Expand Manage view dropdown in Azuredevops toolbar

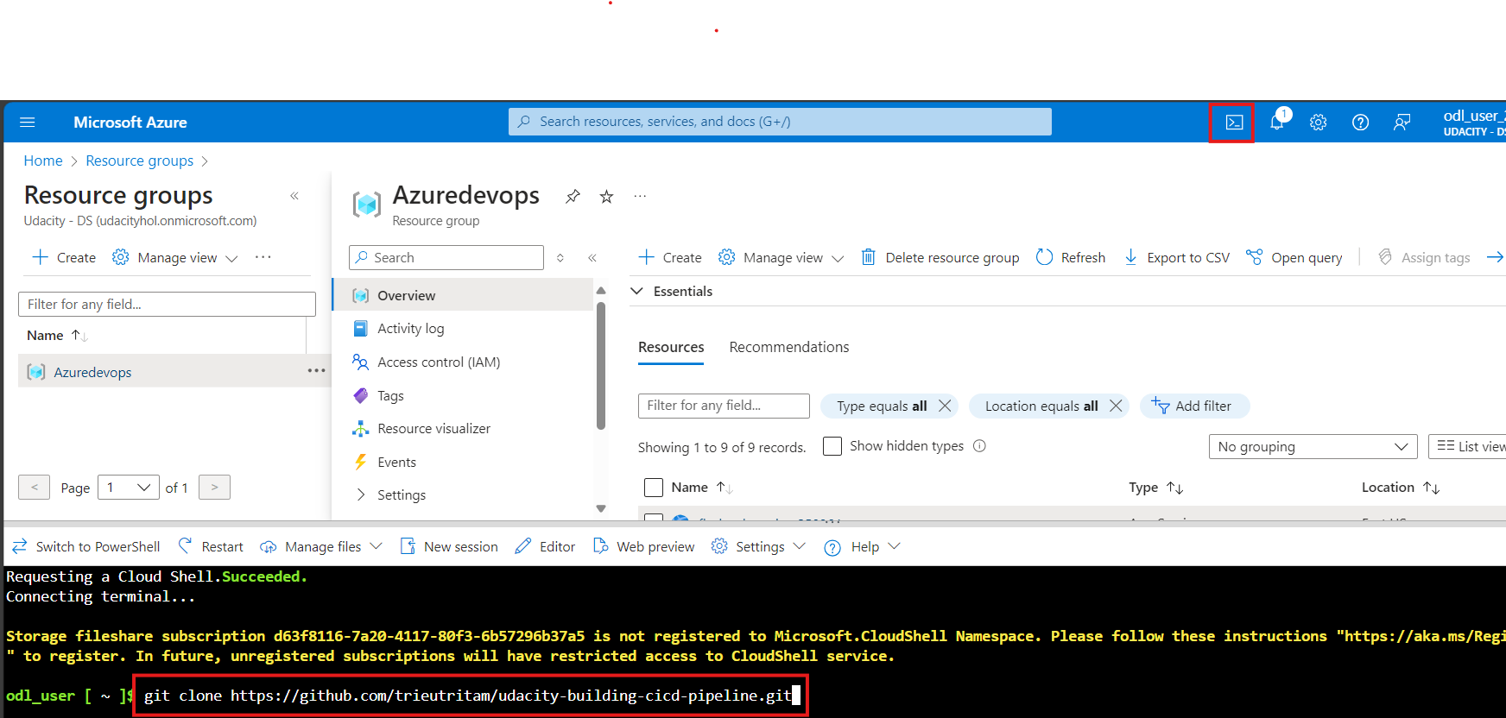pyautogui.click(x=781, y=257)
